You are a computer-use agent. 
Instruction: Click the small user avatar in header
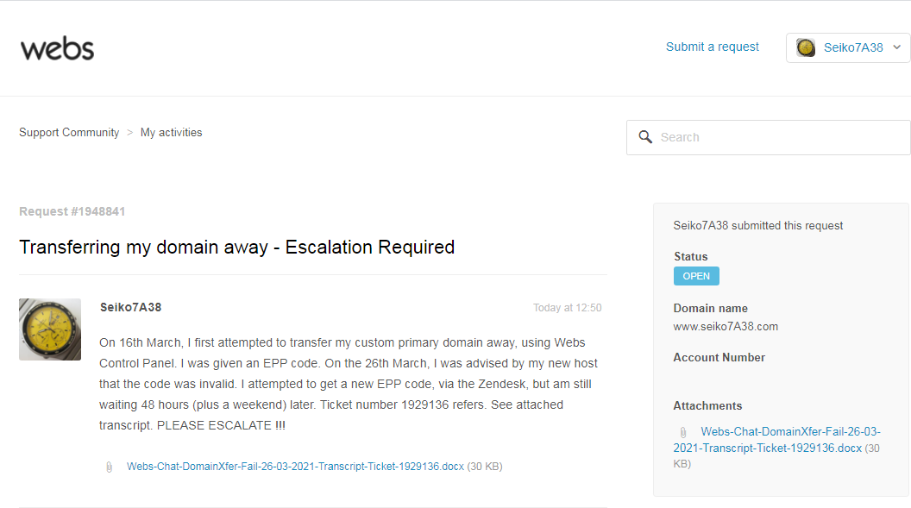[806, 47]
